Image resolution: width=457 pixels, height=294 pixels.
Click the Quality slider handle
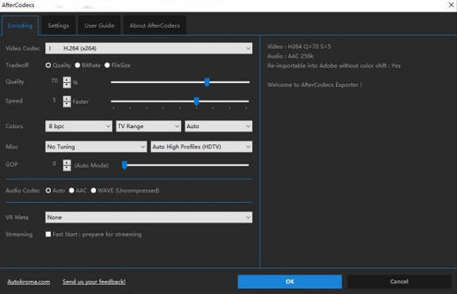pyautogui.click(x=207, y=82)
